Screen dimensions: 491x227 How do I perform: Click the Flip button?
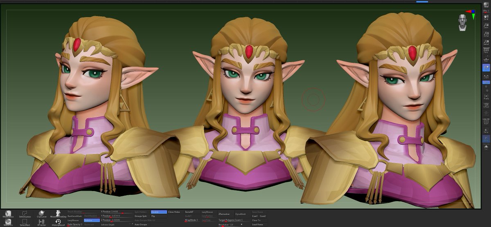[x=159, y=216]
